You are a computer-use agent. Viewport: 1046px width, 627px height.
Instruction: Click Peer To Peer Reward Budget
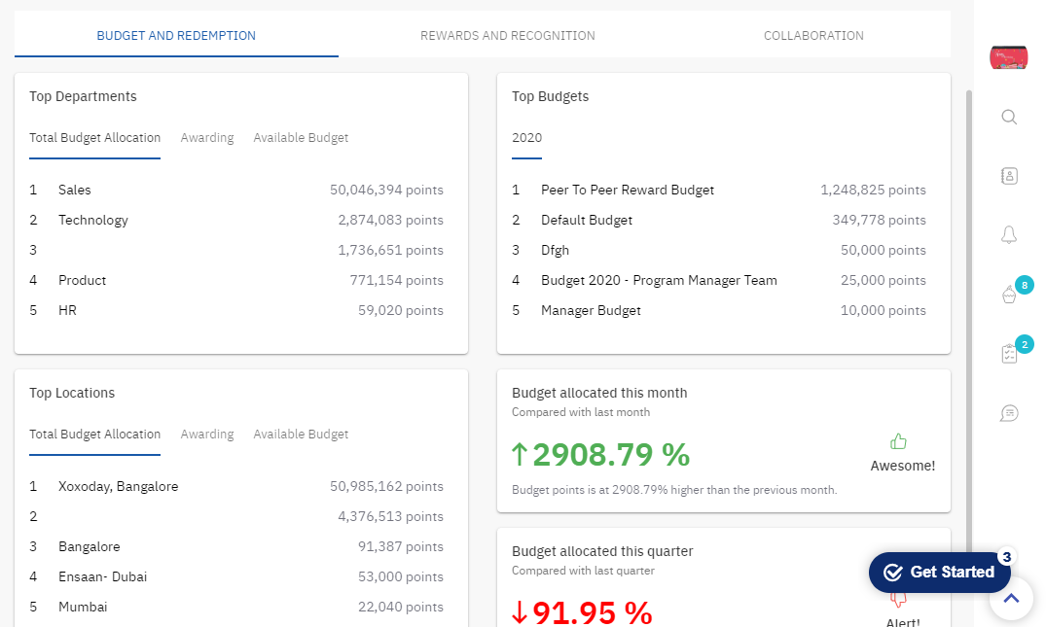[628, 190]
